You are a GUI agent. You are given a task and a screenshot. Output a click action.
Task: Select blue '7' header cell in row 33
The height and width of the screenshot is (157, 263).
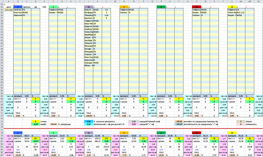point(18,7)
